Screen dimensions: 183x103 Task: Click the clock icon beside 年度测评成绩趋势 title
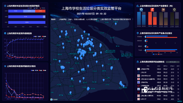(5, 33)
